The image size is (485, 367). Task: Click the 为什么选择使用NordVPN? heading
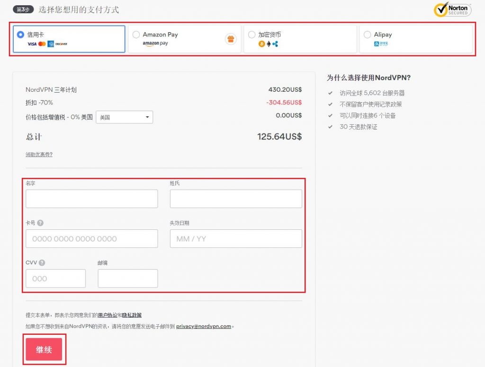coord(368,78)
